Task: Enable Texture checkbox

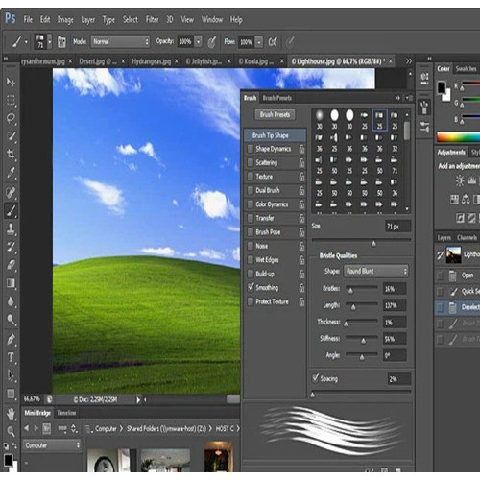Action: pyautogui.click(x=251, y=177)
